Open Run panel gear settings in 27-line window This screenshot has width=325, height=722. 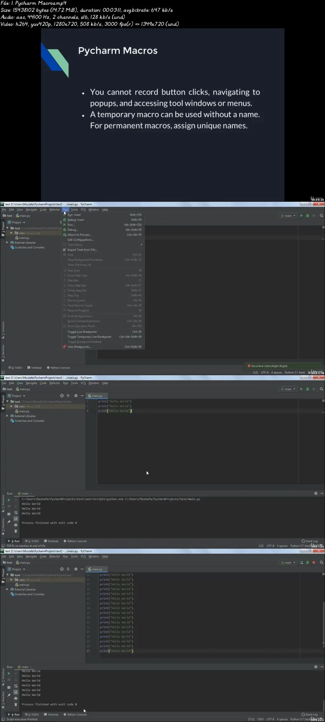[x=316, y=667]
